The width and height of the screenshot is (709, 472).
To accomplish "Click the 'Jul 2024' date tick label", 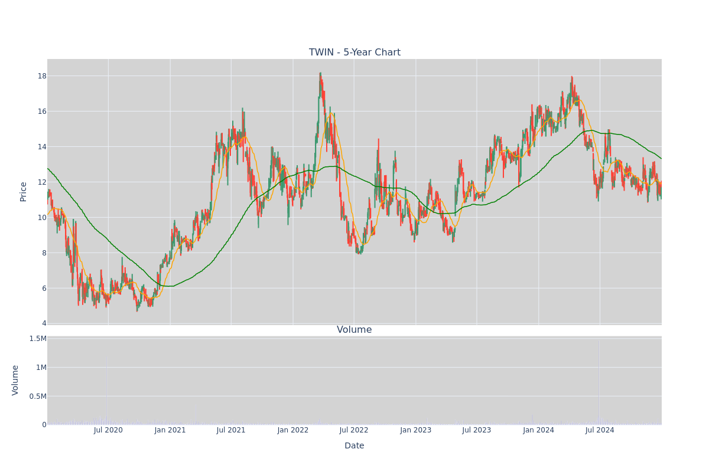I will (600, 430).
